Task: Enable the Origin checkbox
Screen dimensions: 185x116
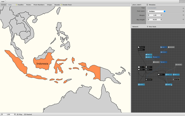Action: point(46,5)
